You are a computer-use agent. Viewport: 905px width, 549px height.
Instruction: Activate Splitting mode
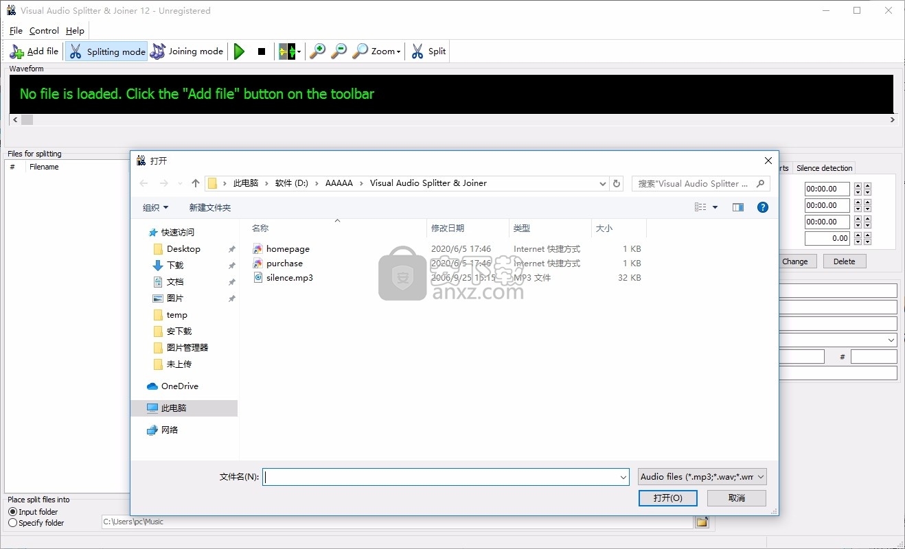click(x=106, y=51)
